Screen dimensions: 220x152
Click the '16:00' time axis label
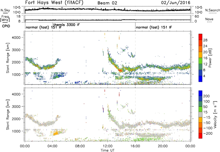[135, 146]
